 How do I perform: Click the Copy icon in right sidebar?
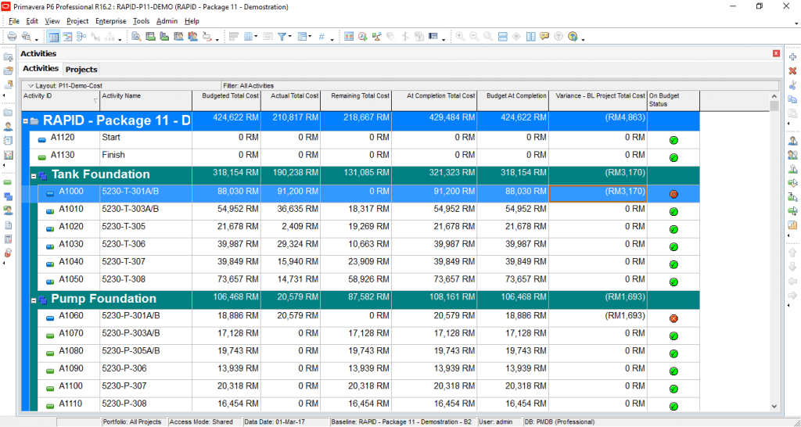793,99
